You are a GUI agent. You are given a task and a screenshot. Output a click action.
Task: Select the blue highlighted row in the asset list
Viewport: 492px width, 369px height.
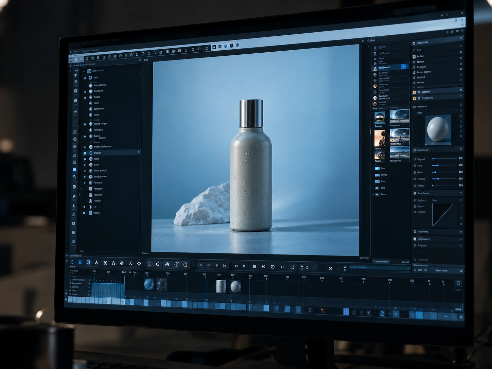coord(390,68)
